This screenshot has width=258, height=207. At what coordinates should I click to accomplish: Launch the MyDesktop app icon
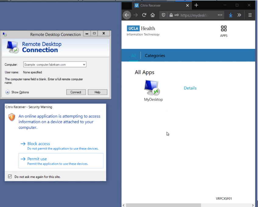pyautogui.click(x=152, y=87)
